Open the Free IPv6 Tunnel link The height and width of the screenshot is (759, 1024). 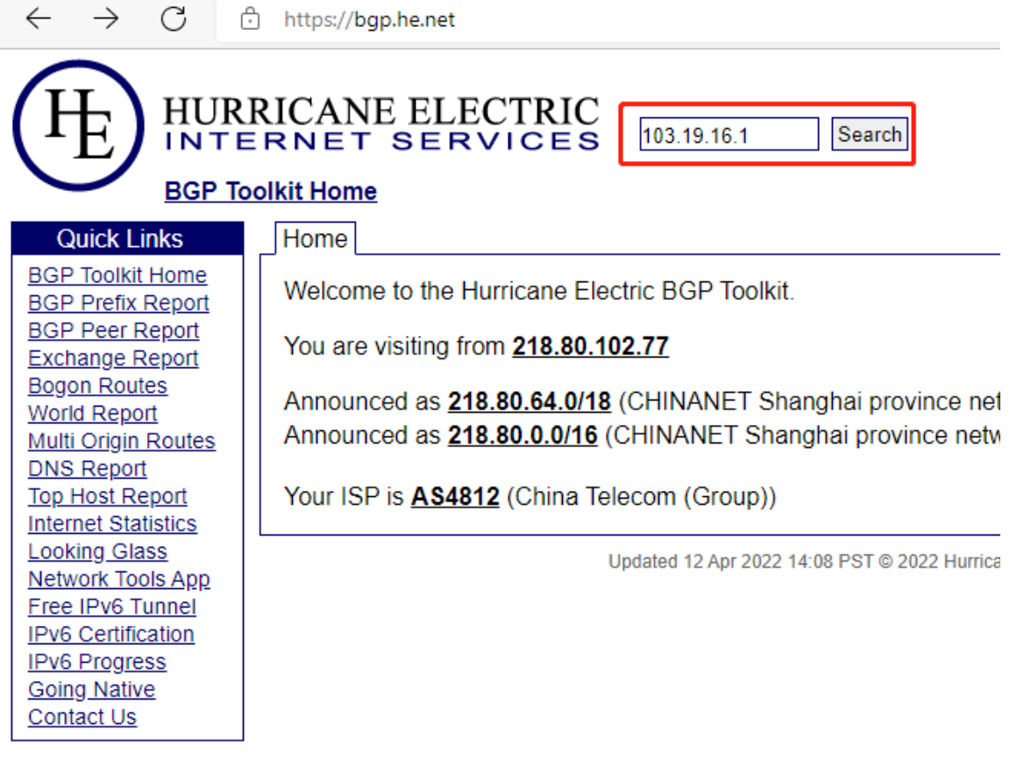(x=111, y=606)
